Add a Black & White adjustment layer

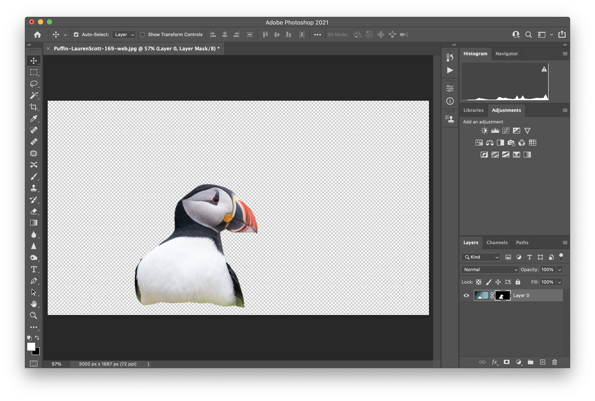point(500,142)
